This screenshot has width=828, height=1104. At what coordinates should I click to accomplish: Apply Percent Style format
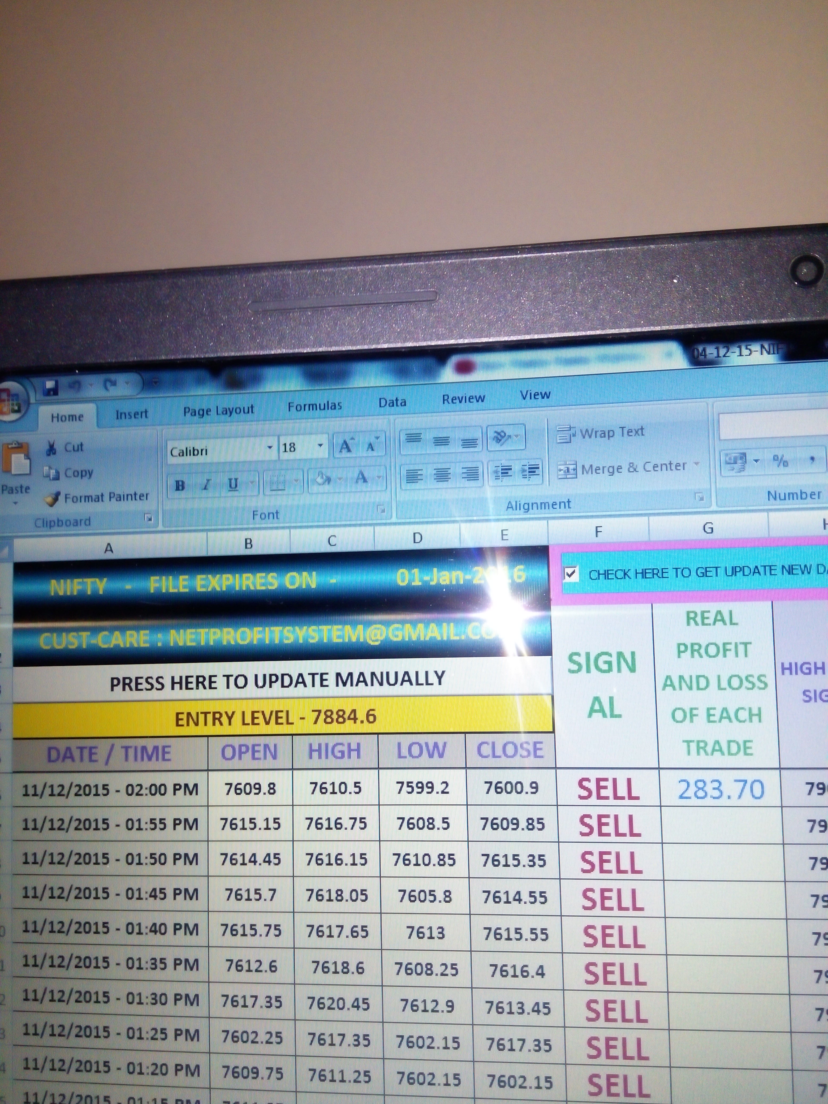coord(780,461)
